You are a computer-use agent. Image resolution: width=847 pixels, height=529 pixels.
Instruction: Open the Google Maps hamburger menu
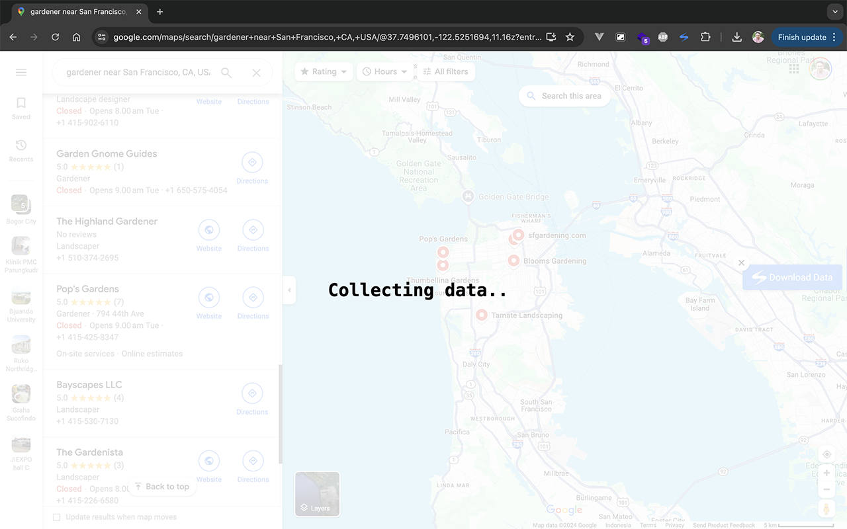[x=21, y=72]
